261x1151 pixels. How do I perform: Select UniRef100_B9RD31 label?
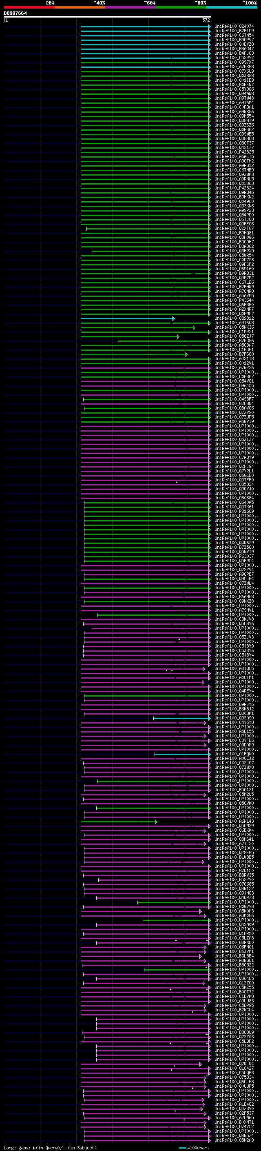coord(234,274)
